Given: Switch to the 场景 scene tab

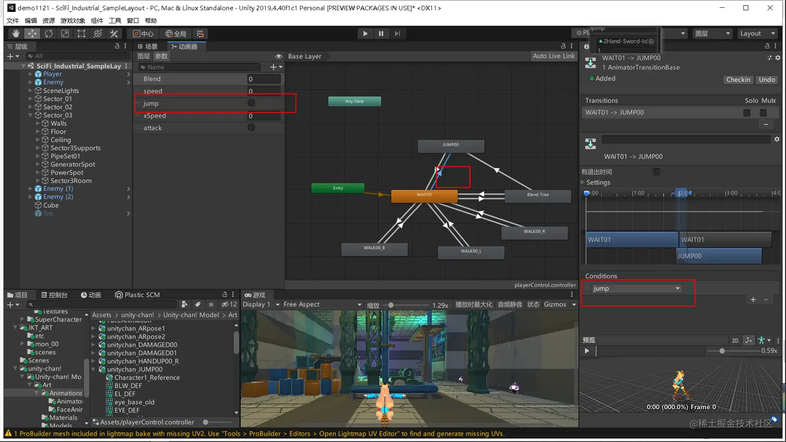Looking at the screenshot, I should [x=148, y=46].
